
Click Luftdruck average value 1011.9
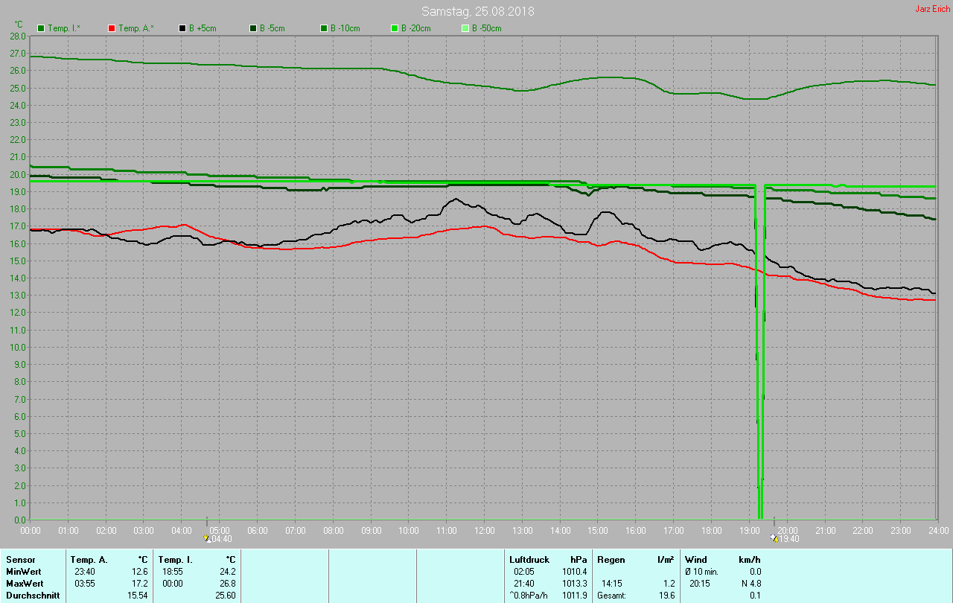(574, 595)
